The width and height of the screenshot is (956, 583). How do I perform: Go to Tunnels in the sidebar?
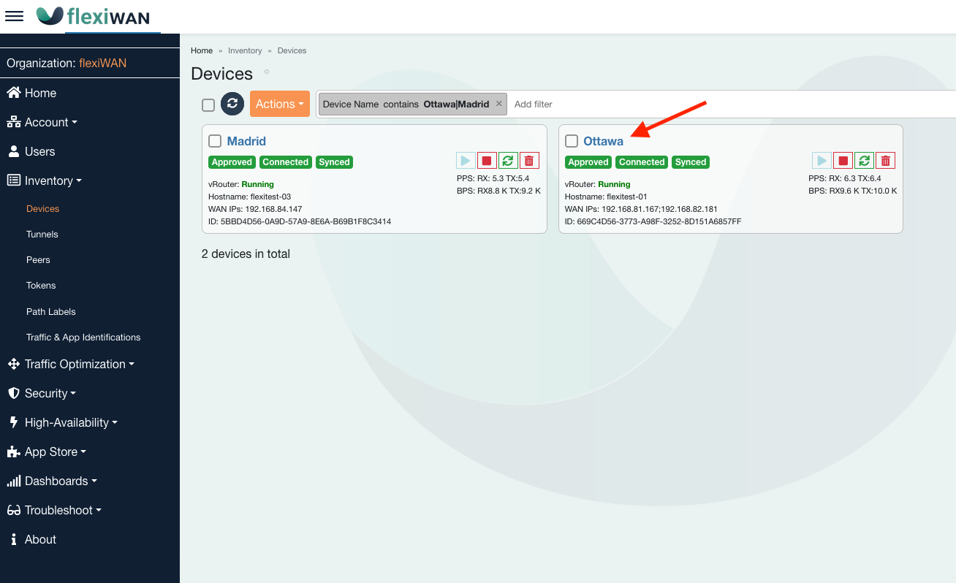coord(42,235)
